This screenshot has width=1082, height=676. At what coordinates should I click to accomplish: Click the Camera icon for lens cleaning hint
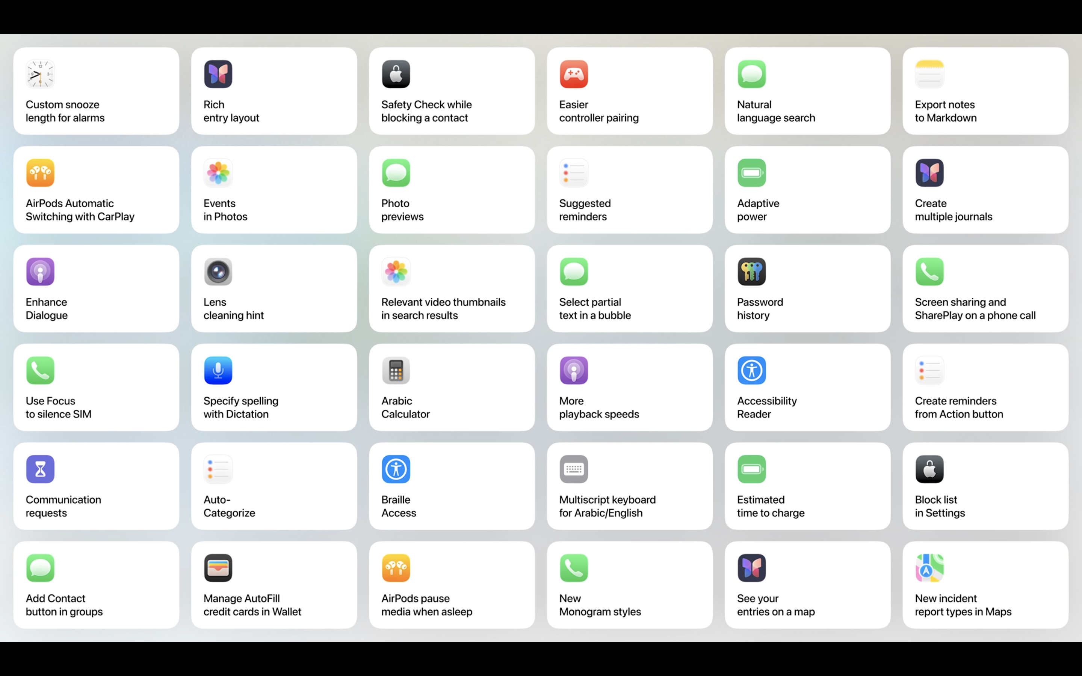tap(218, 272)
